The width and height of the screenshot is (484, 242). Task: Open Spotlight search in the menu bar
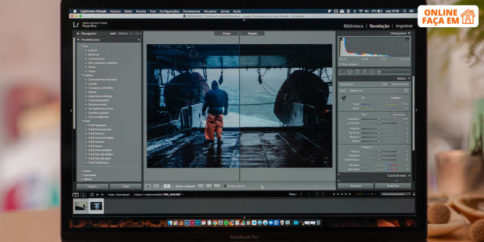coord(404,11)
